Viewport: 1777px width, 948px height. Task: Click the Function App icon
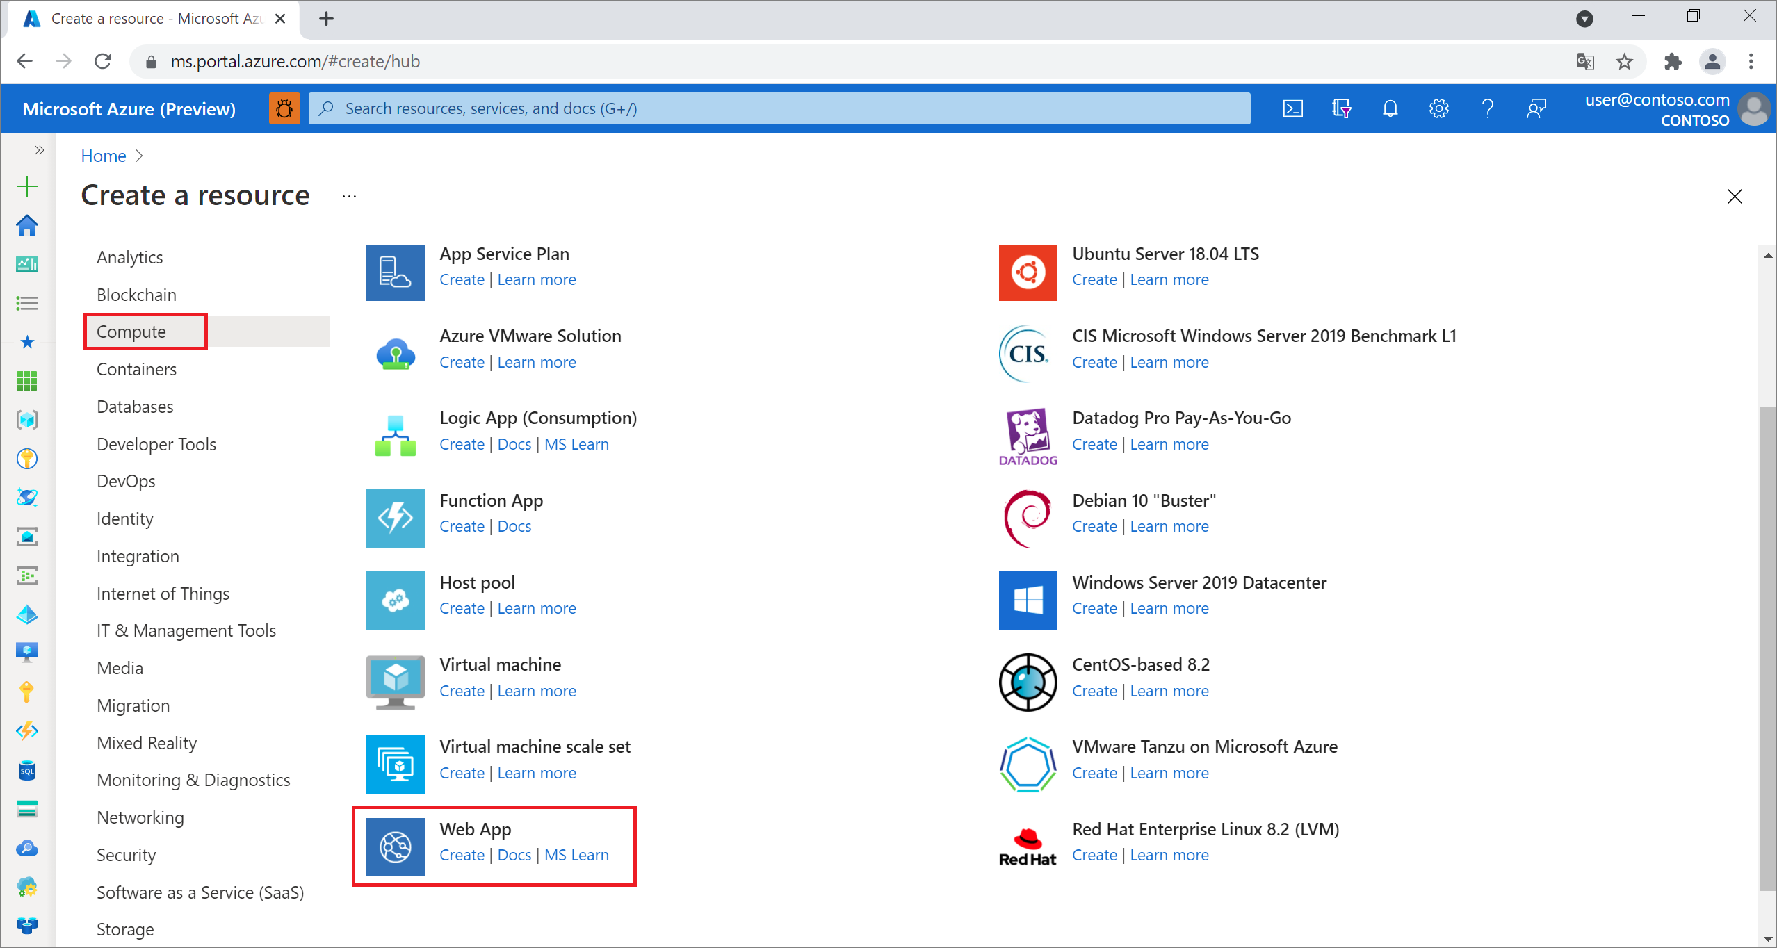pos(395,517)
